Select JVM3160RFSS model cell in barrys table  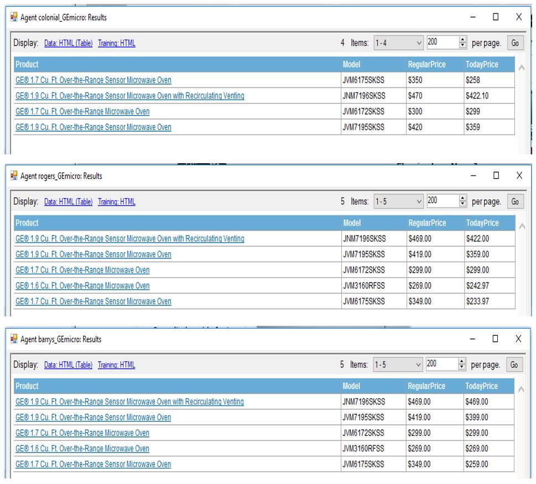(373, 449)
